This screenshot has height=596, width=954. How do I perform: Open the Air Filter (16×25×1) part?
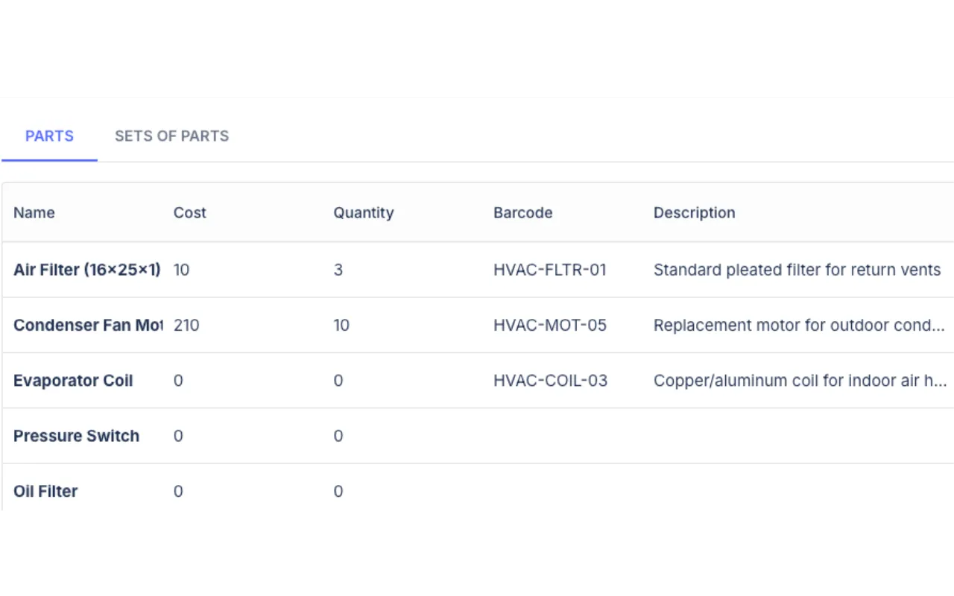pyautogui.click(x=86, y=270)
